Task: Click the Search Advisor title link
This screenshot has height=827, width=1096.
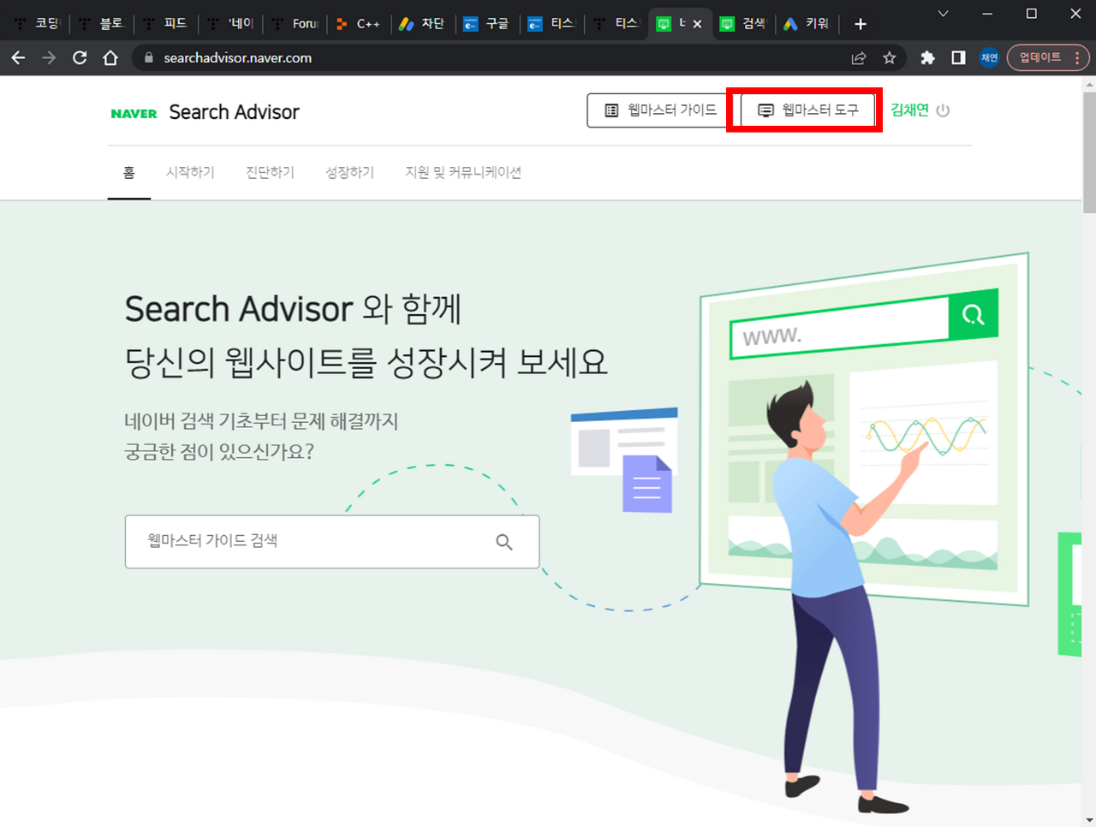Action: click(x=234, y=112)
